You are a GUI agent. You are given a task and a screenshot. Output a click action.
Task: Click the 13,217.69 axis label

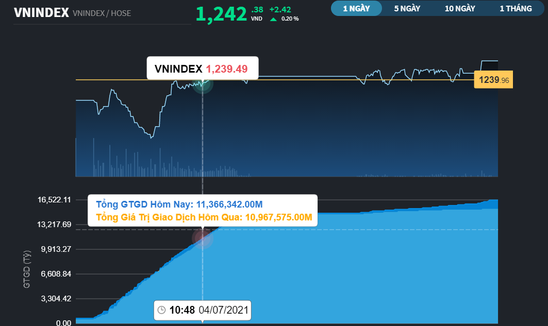pyautogui.click(x=54, y=225)
